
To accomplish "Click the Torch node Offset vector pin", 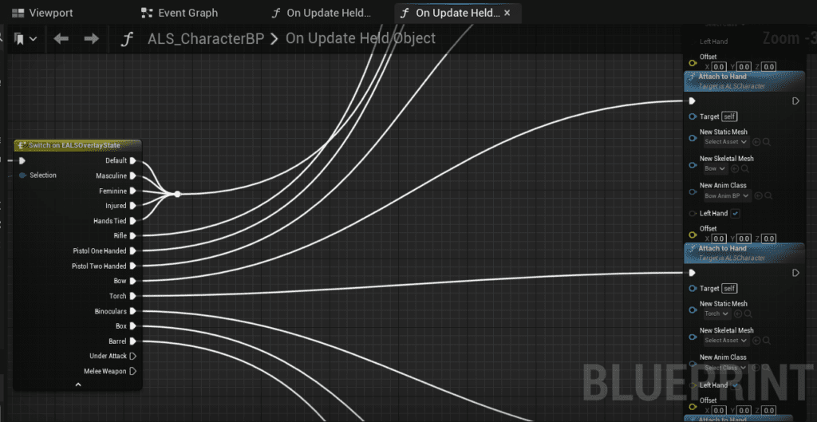I will coord(693,407).
